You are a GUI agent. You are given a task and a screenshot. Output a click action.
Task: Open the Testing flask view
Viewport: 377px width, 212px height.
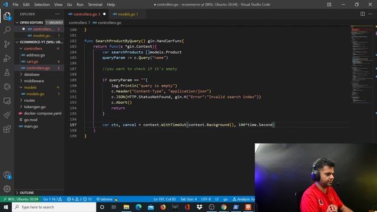pyautogui.click(x=7, y=72)
